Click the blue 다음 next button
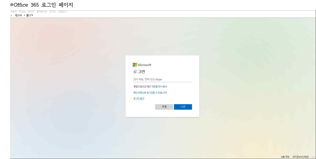The width and height of the screenshot is (316, 159). tap(183, 107)
